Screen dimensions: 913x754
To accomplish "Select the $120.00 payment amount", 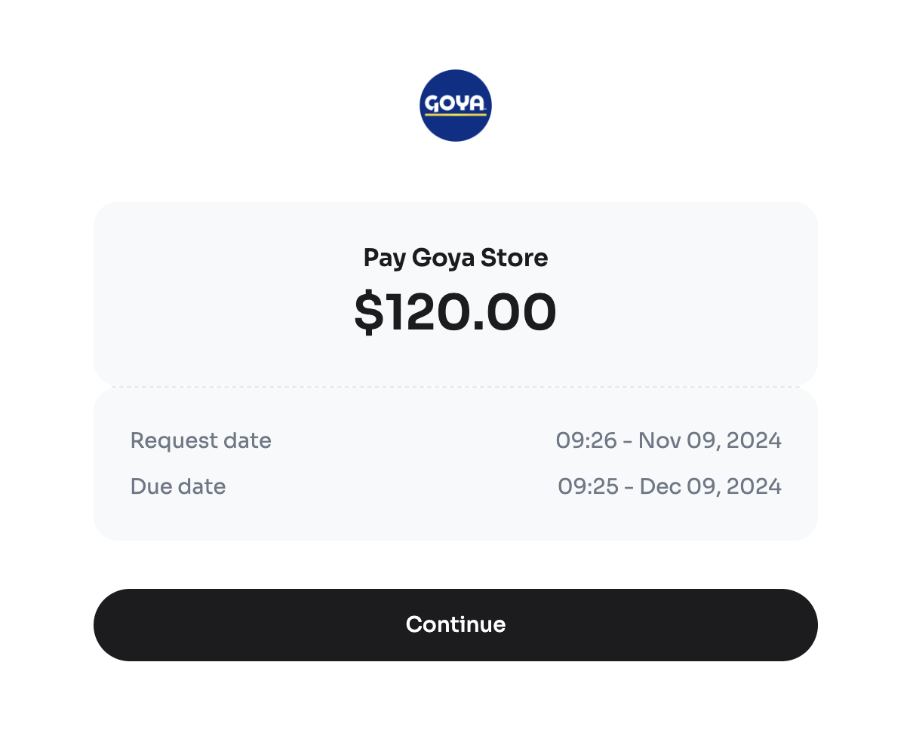I will click(x=456, y=313).
